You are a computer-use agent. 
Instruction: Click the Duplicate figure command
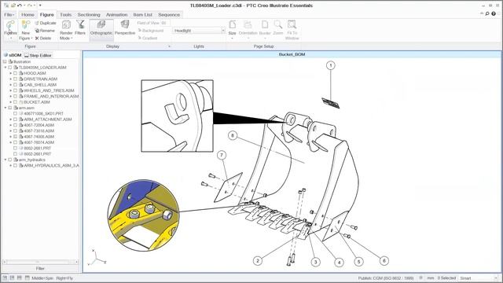coord(46,23)
